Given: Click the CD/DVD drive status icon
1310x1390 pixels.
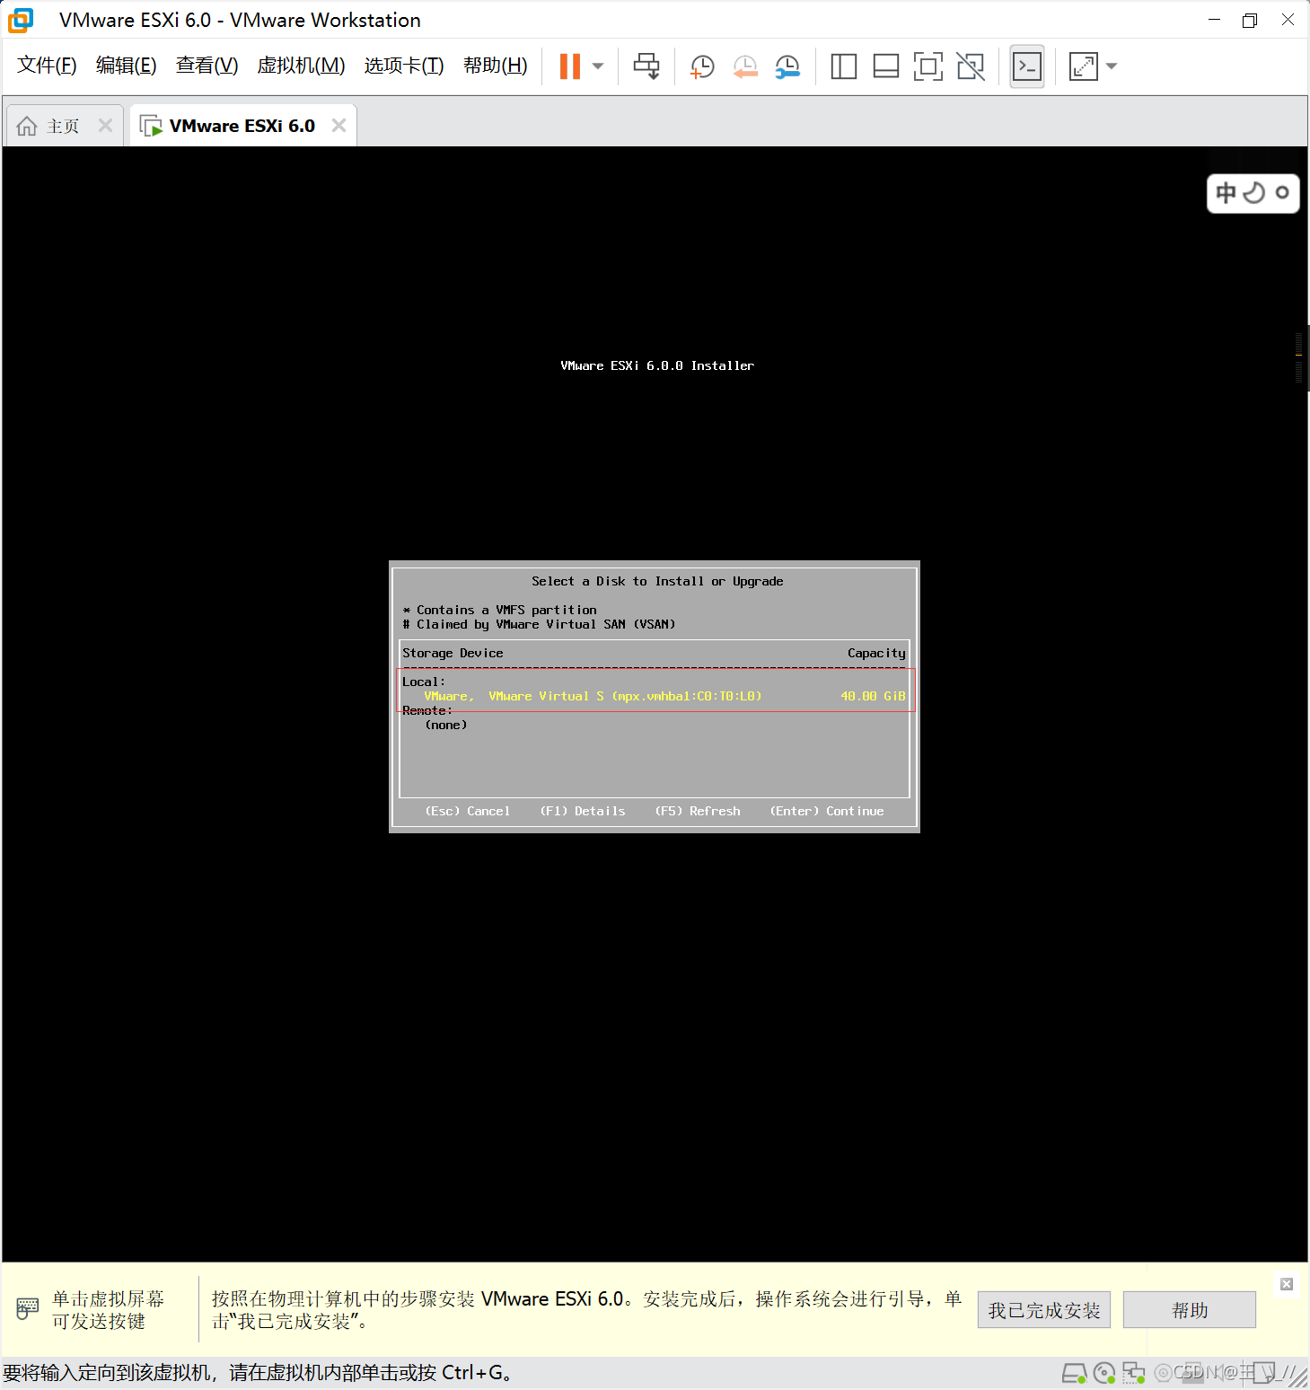Looking at the screenshot, I should 1104,1373.
